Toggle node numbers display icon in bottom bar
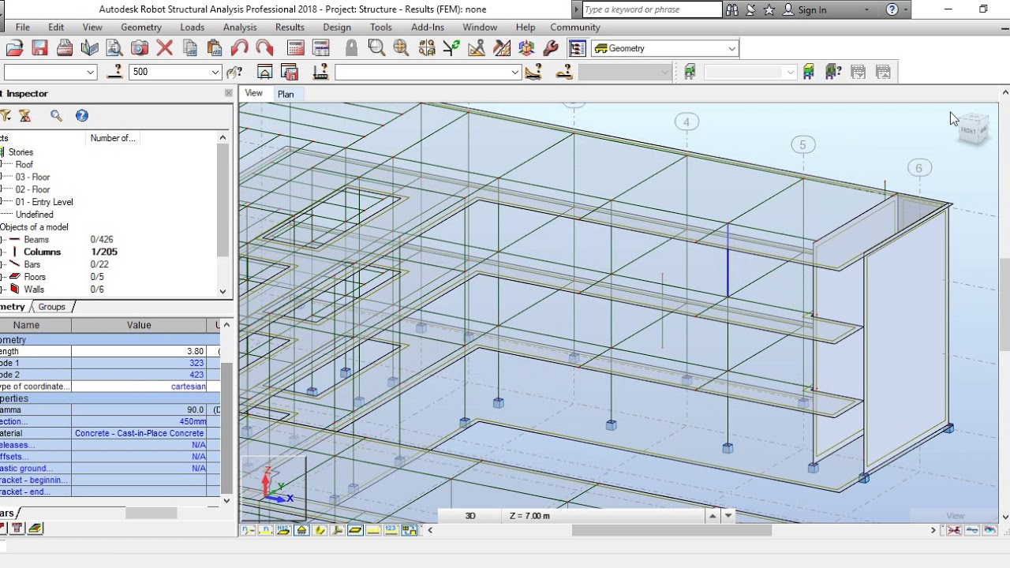The image size is (1010, 568). [x=249, y=530]
